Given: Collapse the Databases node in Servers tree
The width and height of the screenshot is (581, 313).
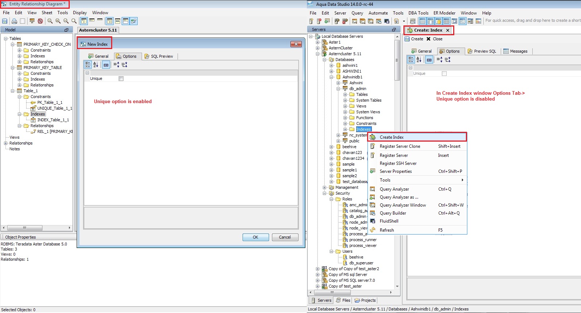Looking at the screenshot, I should [x=325, y=60].
